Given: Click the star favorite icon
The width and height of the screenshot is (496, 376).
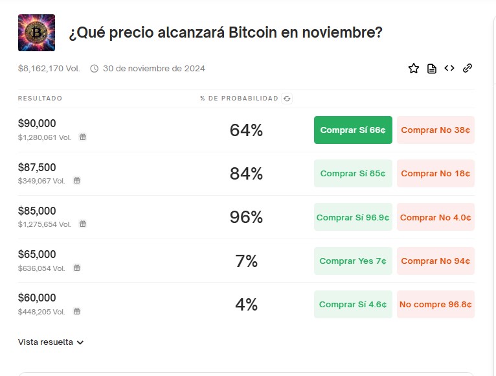Looking at the screenshot, I should pos(414,69).
